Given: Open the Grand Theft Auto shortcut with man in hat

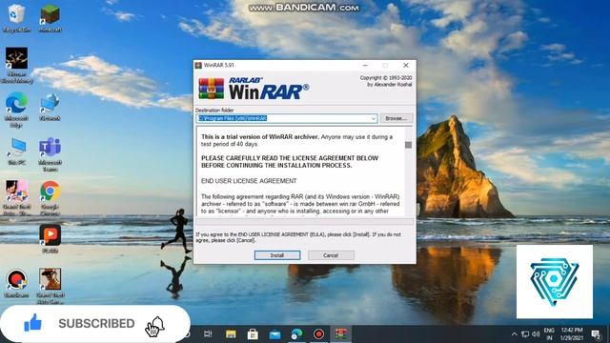Looking at the screenshot, I should (50, 286).
